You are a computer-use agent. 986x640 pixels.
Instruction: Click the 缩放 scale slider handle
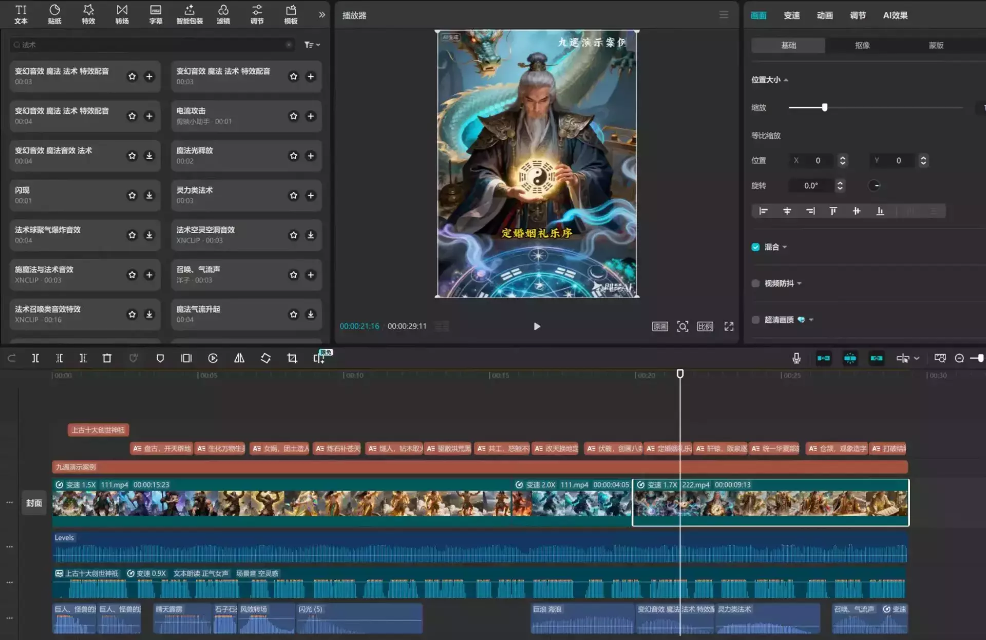pyautogui.click(x=825, y=107)
